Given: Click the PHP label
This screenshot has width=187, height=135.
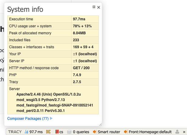Looking at the screenshot, I should pos(13,75).
